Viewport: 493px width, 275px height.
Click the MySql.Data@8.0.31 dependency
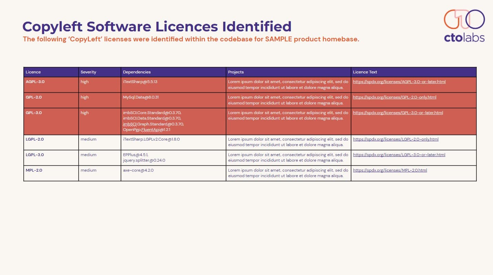pos(141,97)
